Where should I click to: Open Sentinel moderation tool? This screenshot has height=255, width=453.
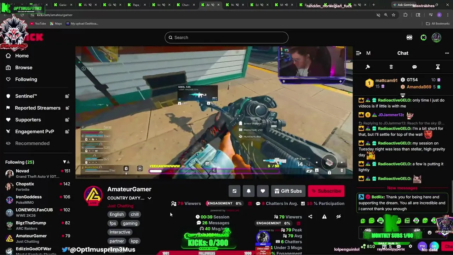click(x=26, y=96)
